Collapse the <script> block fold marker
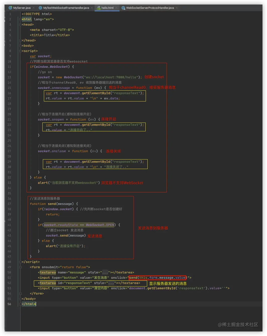This screenshot has height=336, width=267. 20,51
